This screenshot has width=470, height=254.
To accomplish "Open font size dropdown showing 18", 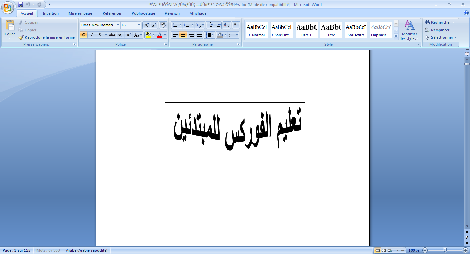I will [x=139, y=25].
